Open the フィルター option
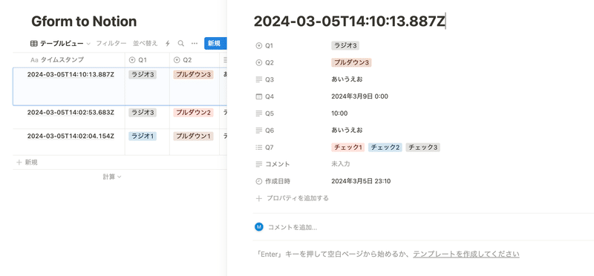594x276 pixels. [x=111, y=44]
